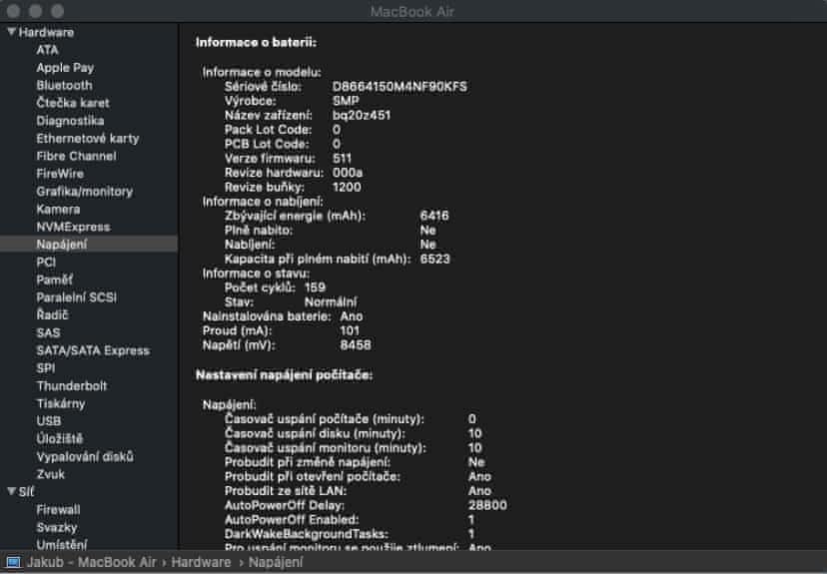827x574 pixels.
Task: Select Napájení in the sidebar
Action: [x=61, y=244]
